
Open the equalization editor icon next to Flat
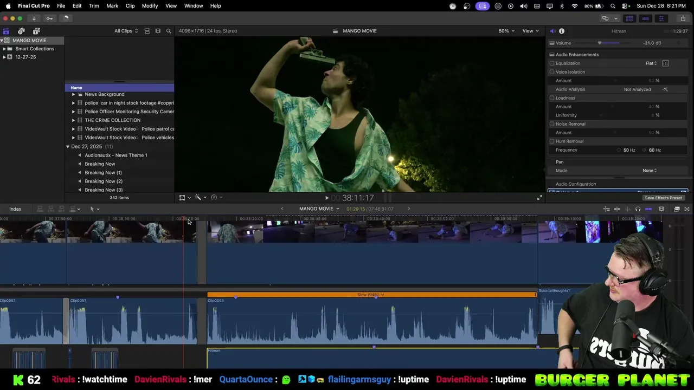(x=665, y=63)
